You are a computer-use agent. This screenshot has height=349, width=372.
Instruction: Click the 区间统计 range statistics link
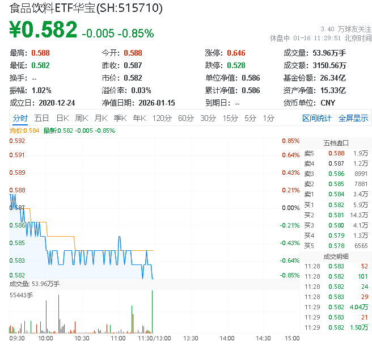[x=317, y=118]
